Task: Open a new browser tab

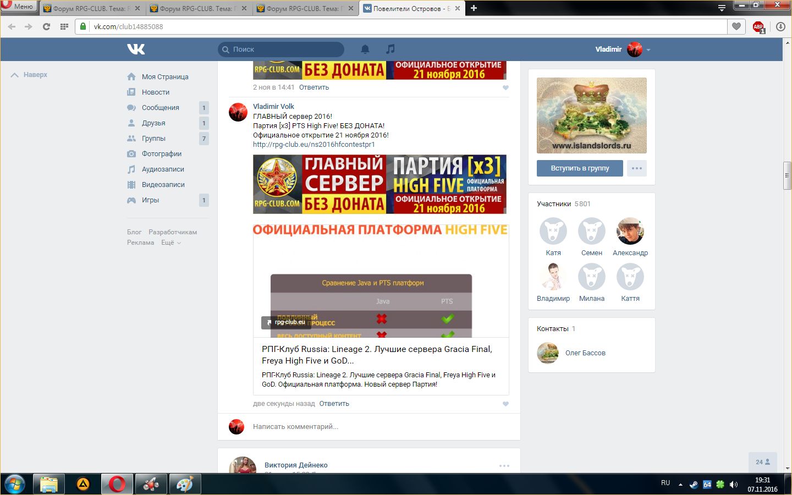Action: point(474,8)
